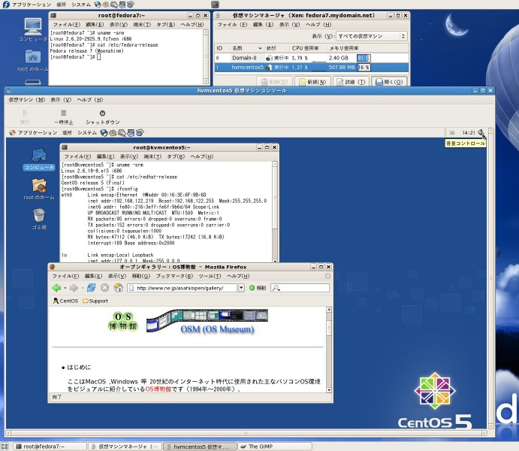Switch to The GIMP taskbar button

tap(275, 446)
